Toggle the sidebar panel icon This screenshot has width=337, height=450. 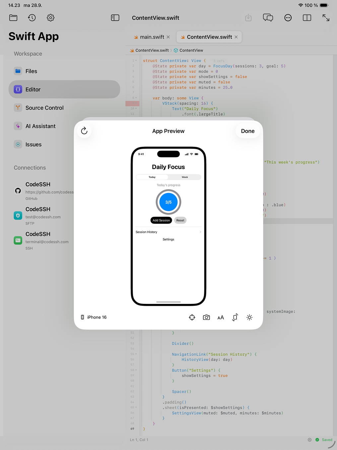tap(115, 18)
